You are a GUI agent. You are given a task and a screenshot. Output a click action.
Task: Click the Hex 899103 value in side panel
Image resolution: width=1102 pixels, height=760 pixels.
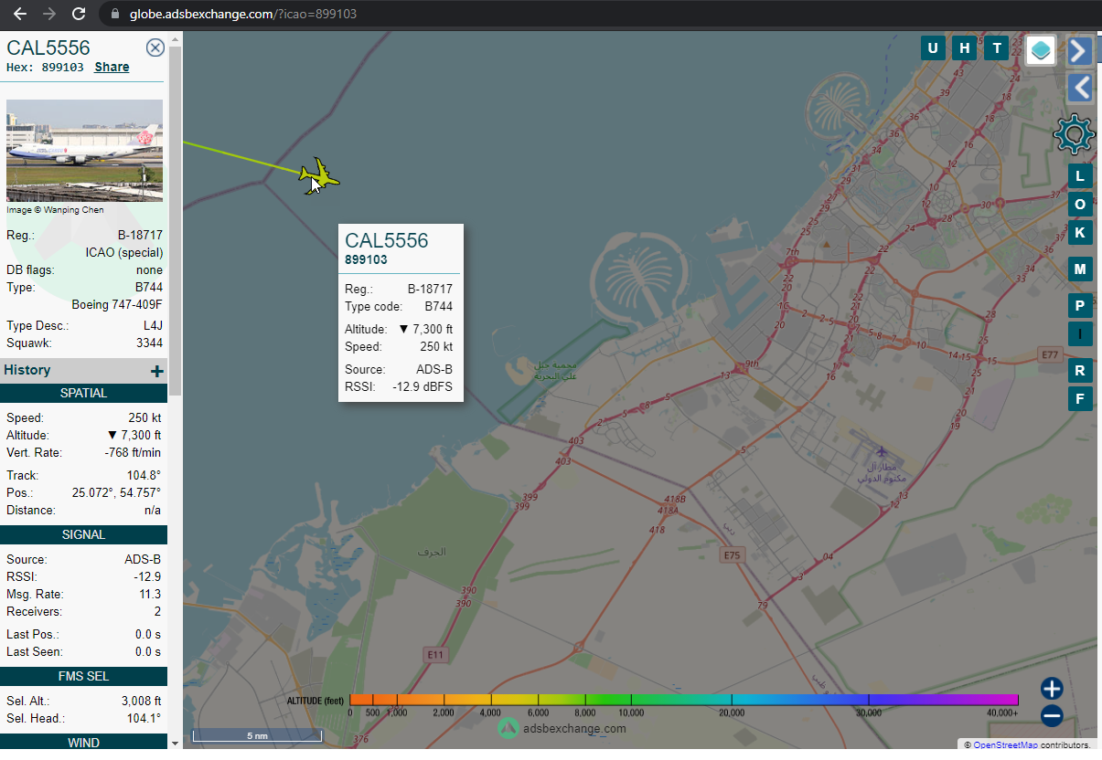tap(63, 68)
